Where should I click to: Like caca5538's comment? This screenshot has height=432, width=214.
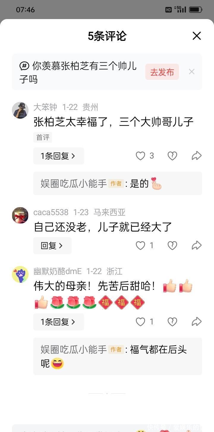pyautogui.click(x=140, y=245)
